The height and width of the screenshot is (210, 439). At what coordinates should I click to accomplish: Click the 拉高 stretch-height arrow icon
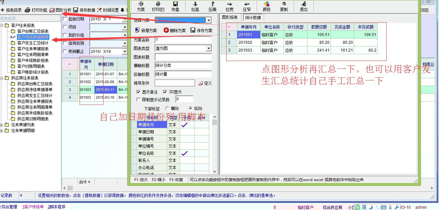point(195,6)
